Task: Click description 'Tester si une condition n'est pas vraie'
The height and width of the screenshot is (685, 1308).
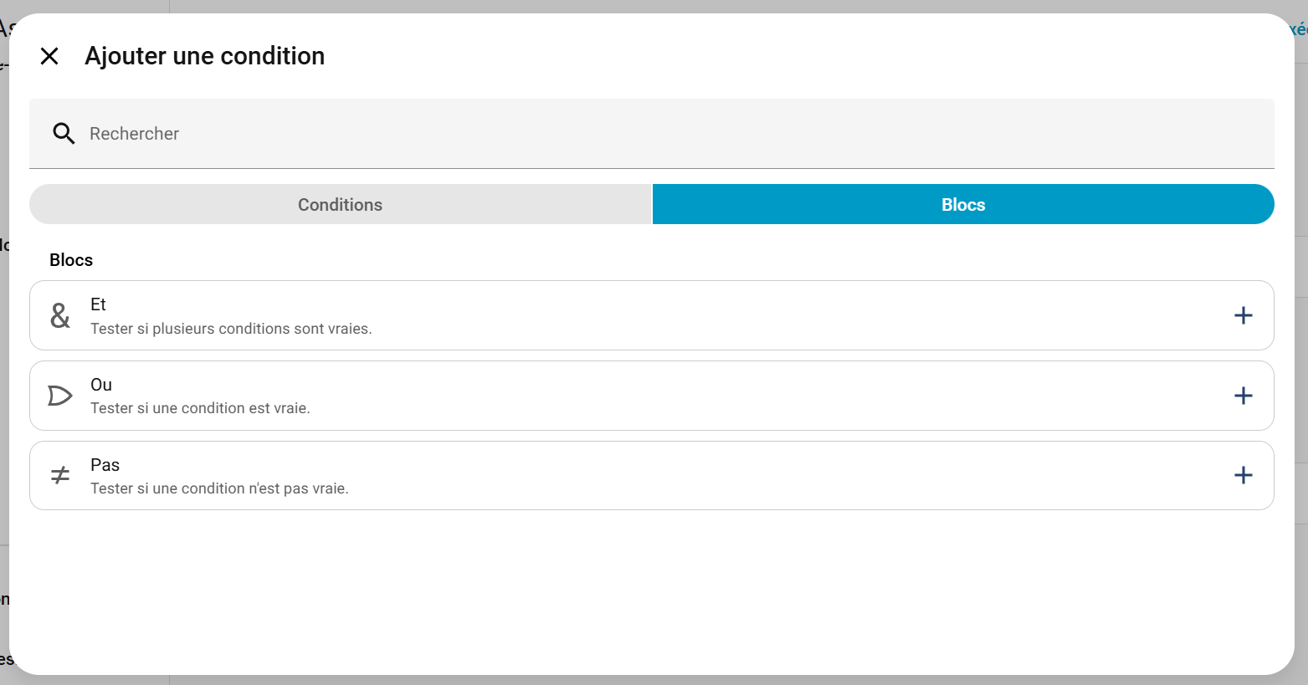Action: (219, 488)
